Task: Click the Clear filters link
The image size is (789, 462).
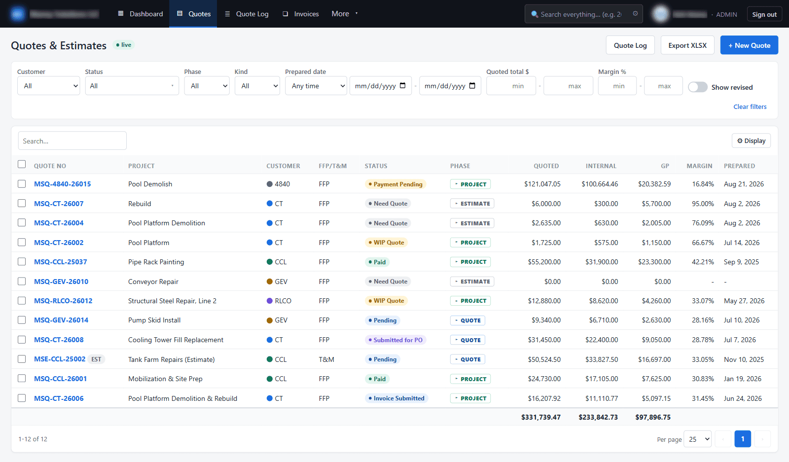Action: pyautogui.click(x=750, y=107)
